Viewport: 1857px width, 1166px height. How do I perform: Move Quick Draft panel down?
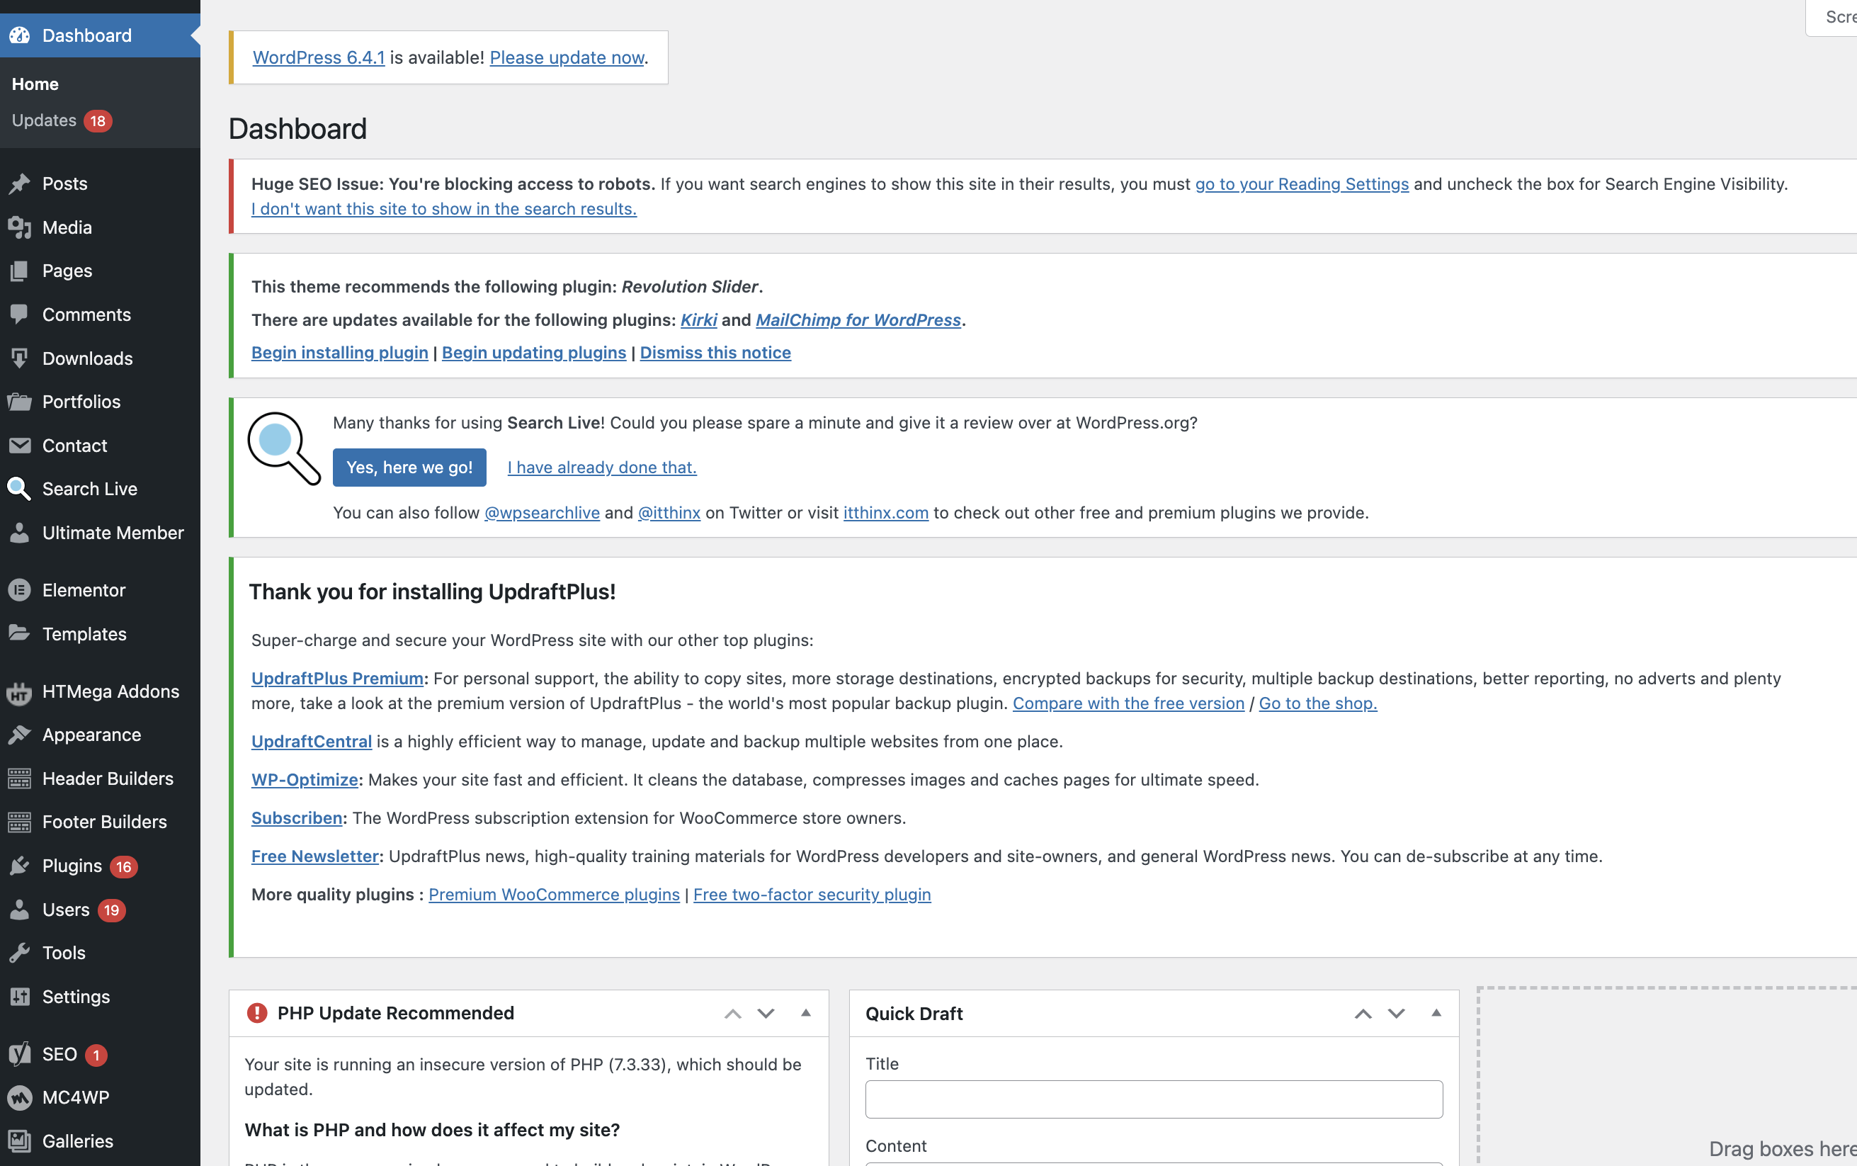tap(1396, 1013)
